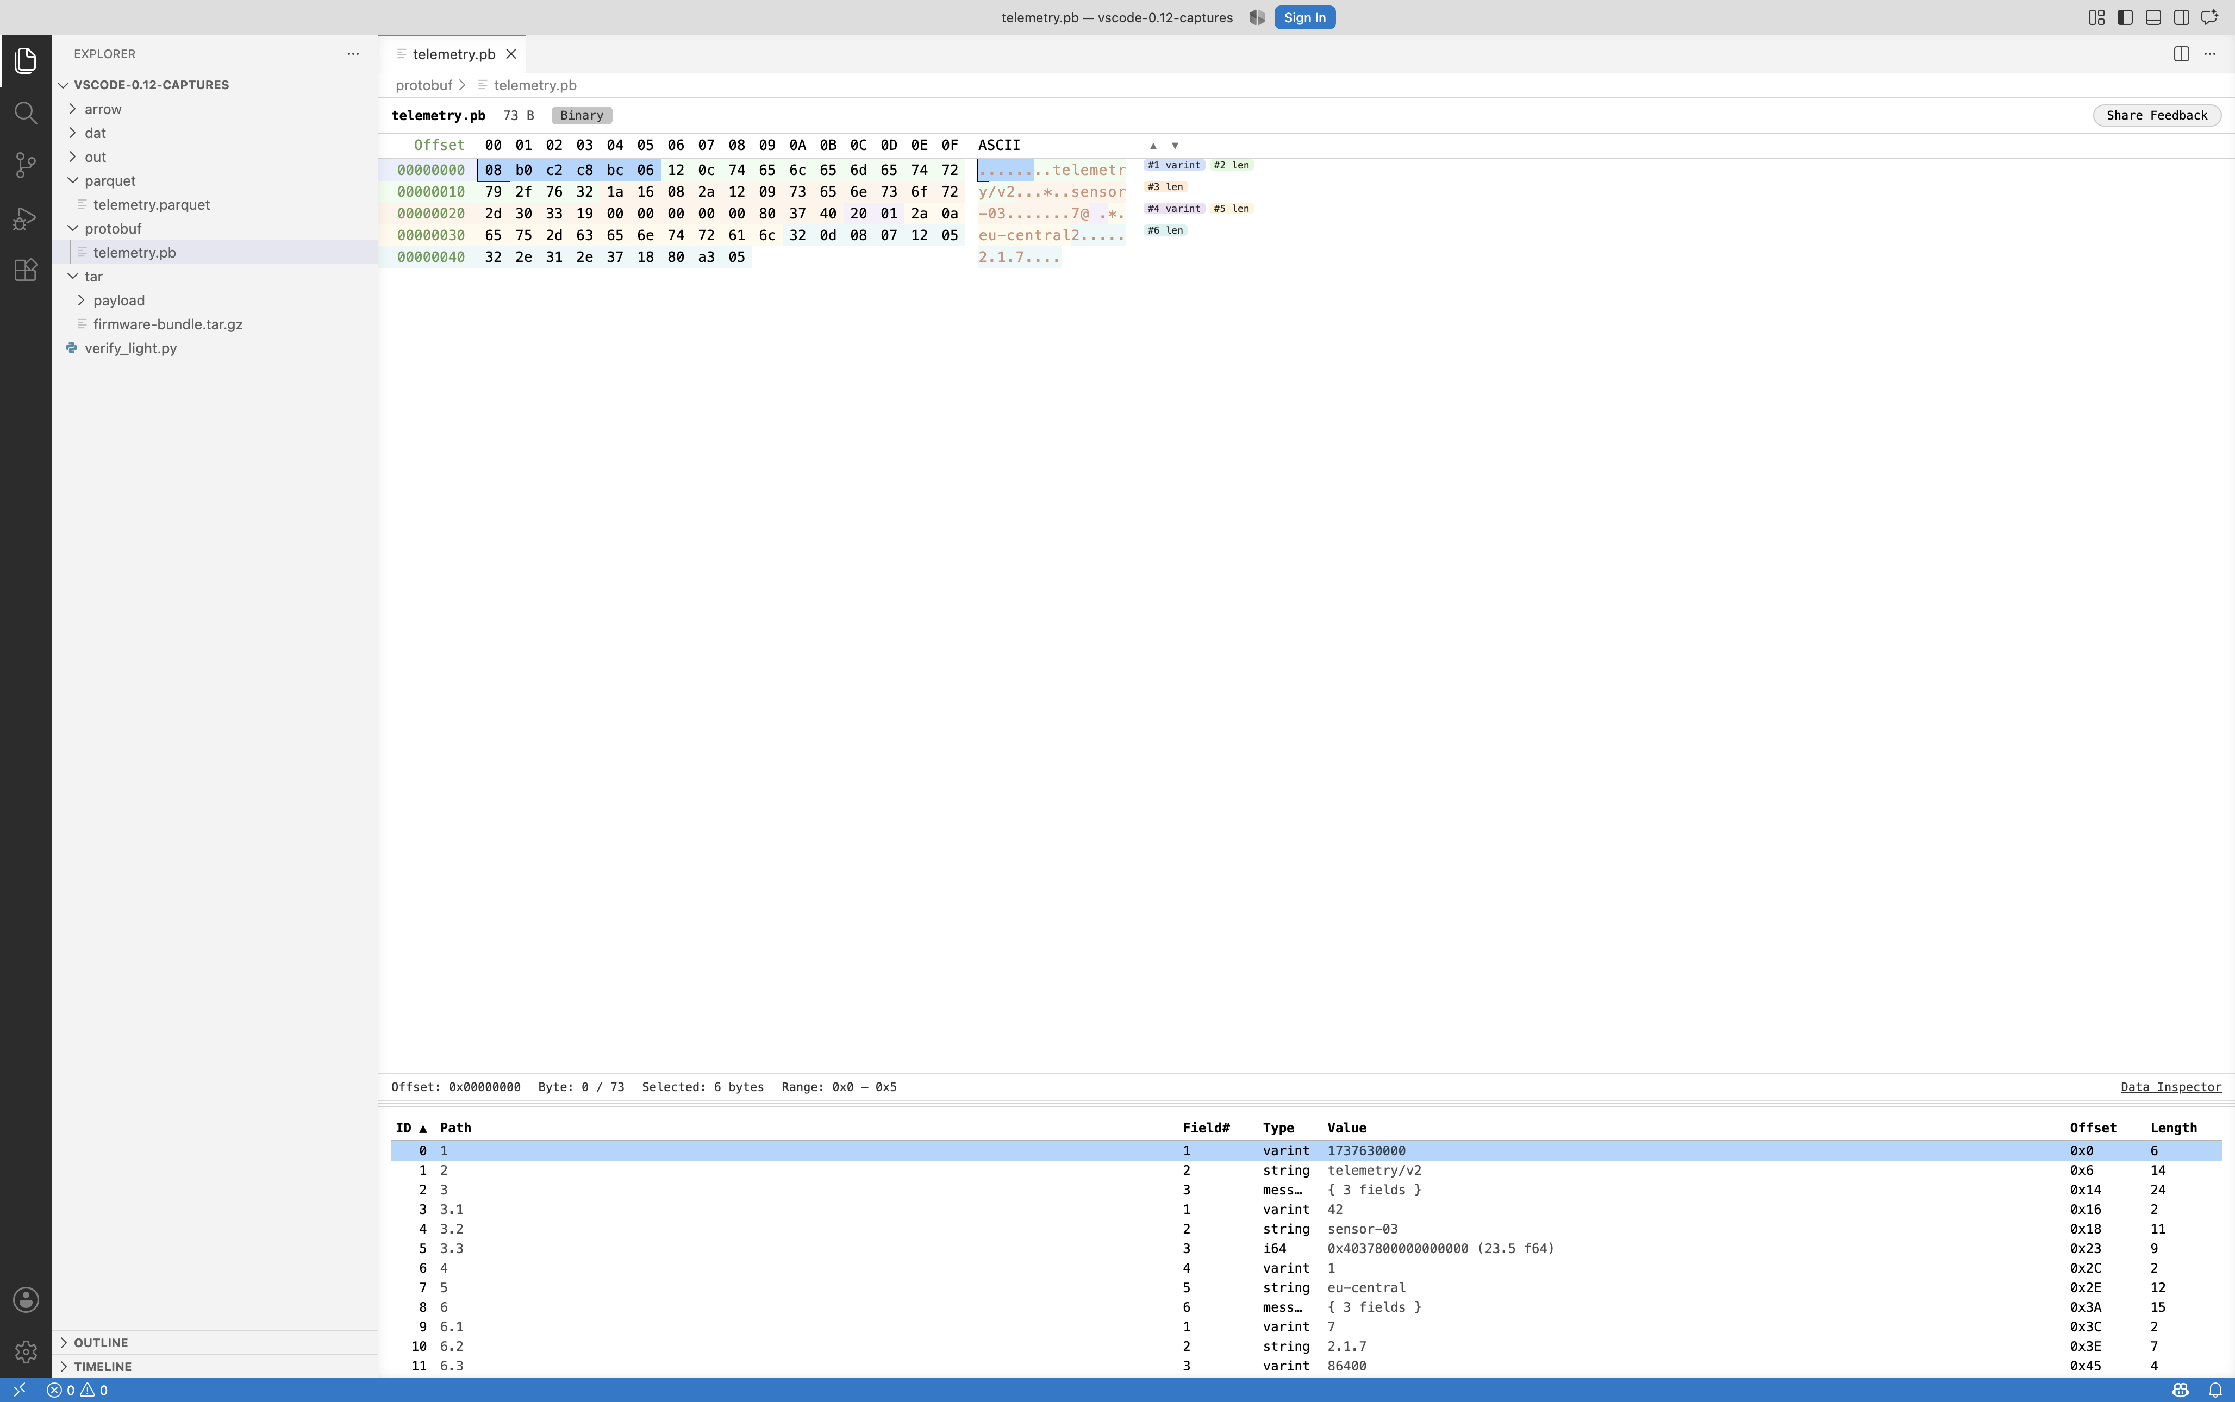This screenshot has width=2235, height=1402.
Task: Click the Sign In button
Action: click(1304, 17)
